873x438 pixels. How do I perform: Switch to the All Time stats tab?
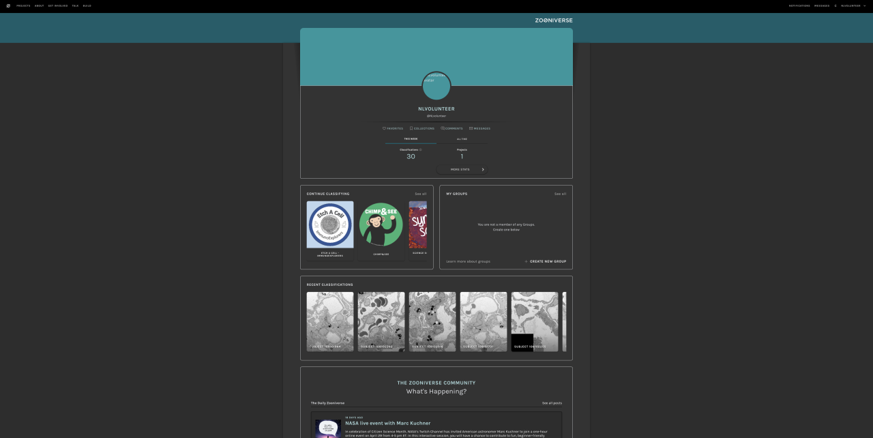(462, 138)
